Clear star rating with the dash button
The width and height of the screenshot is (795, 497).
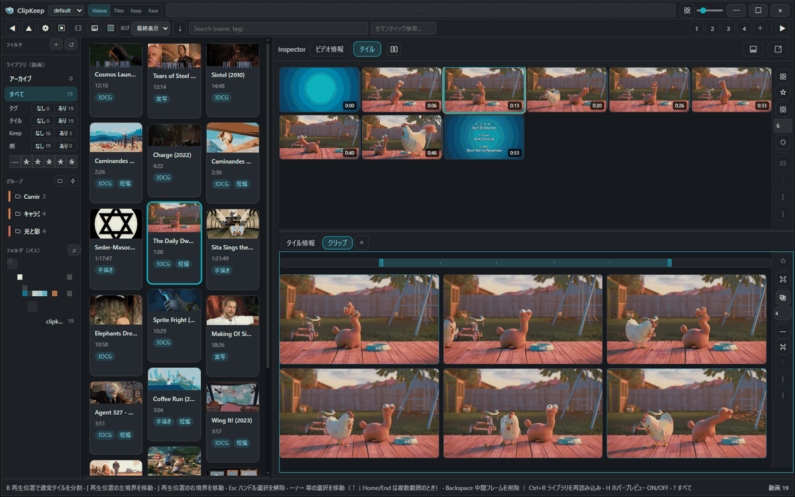15,162
